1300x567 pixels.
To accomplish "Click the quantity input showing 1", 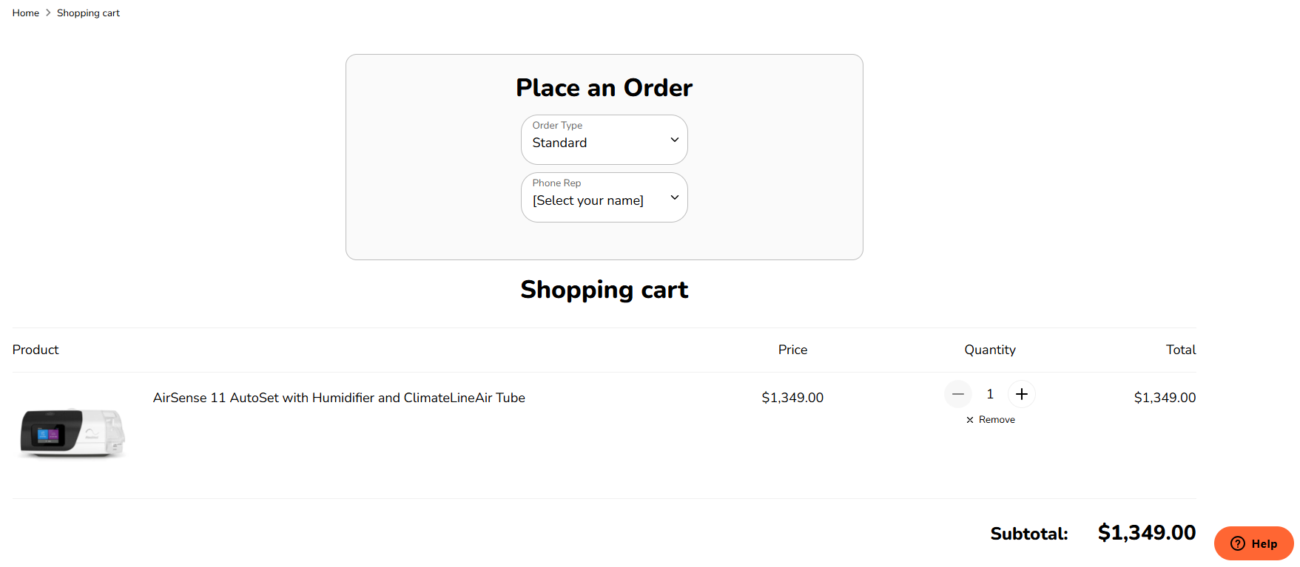I will click(990, 394).
